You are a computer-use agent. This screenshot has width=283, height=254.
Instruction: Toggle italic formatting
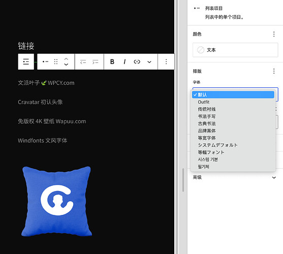pos(124,61)
